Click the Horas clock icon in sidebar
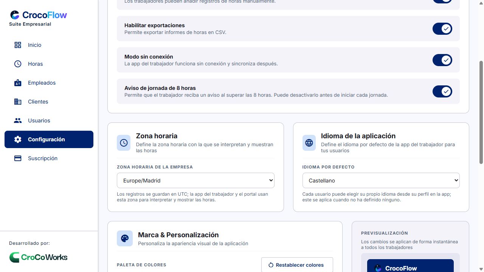484x272 pixels. click(x=18, y=64)
